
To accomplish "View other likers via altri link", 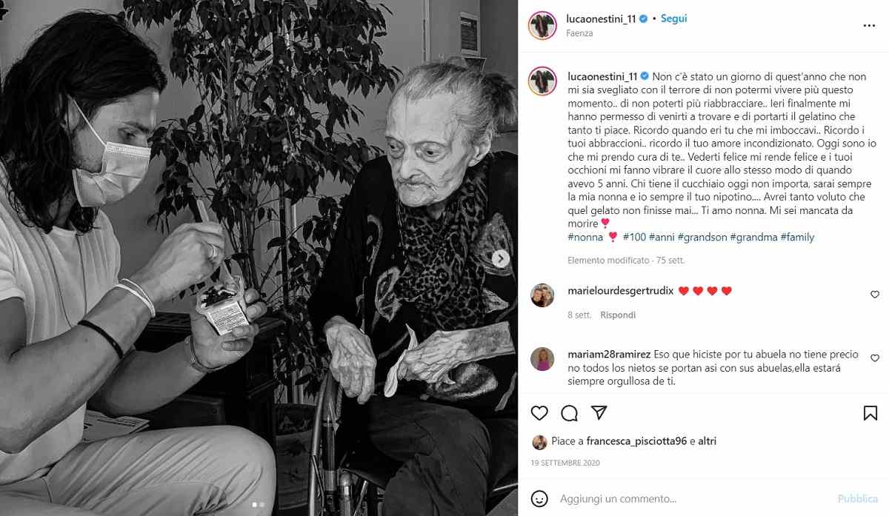I will pos(707,441).
